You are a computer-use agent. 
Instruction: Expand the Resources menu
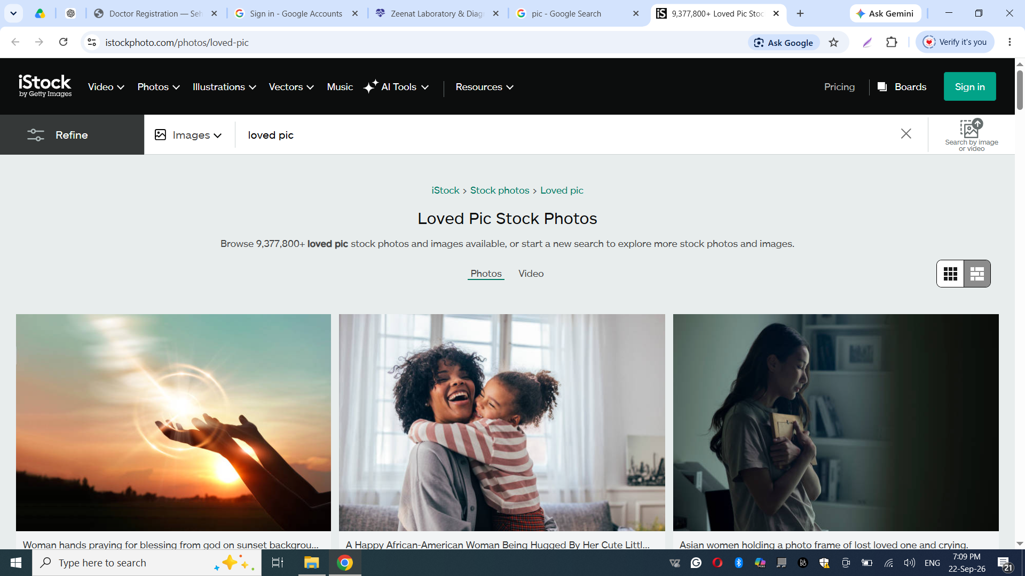coord(484,87)
